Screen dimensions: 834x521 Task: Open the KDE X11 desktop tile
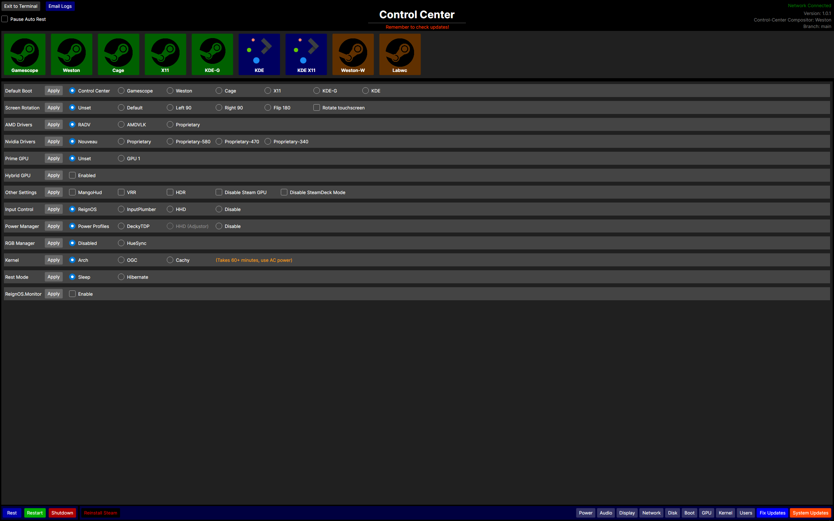(306, 54)
